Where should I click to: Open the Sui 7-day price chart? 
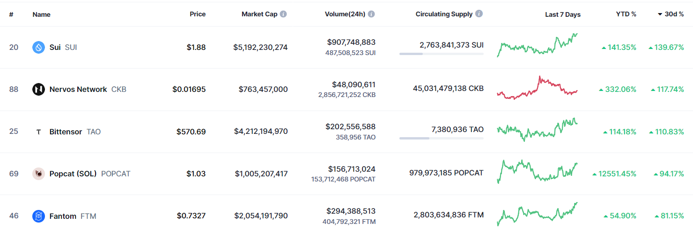pyautogui.click(x=538, y=45)
